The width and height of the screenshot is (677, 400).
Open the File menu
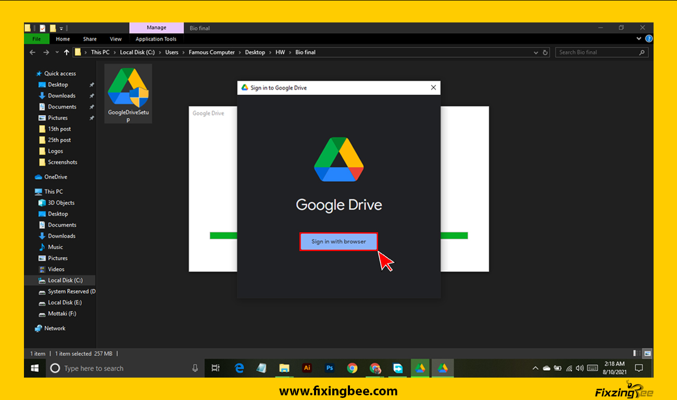[x=36, y=39]
